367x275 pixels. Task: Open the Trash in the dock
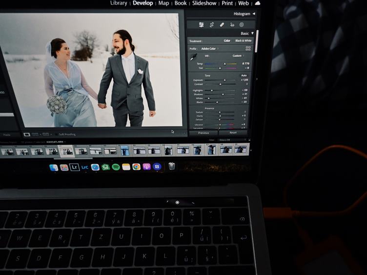[172, 166]
